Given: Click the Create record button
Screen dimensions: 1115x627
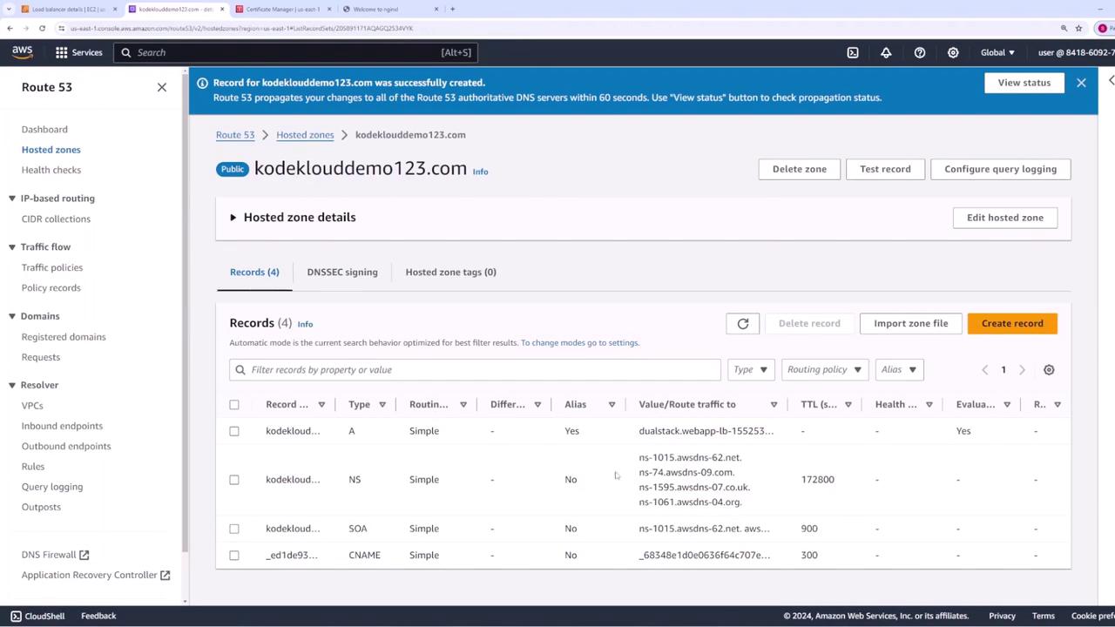Looking at the screenshot, I should (1011, 323).
